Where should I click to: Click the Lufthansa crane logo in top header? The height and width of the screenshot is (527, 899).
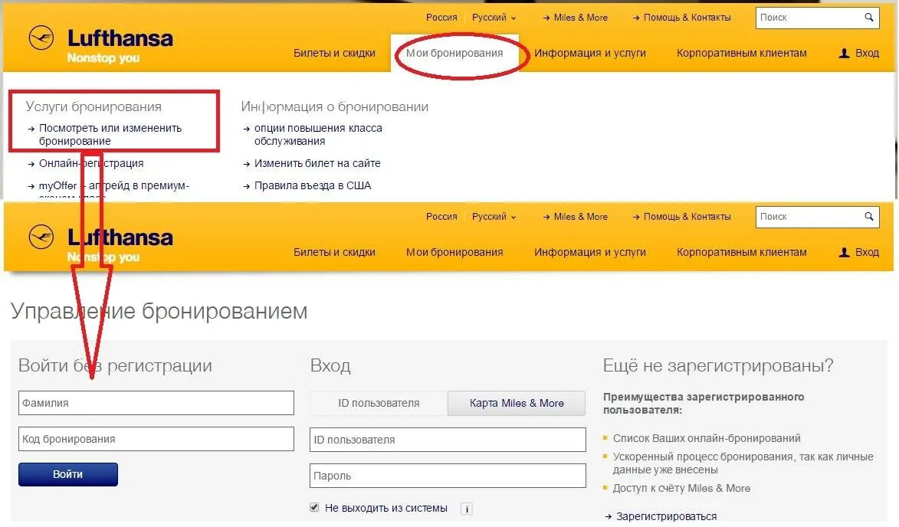coord(41,38)
